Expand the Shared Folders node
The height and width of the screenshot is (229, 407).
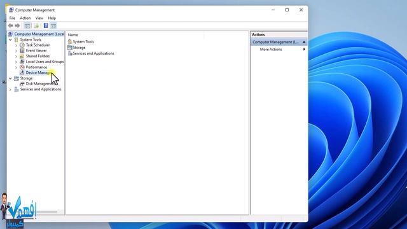click(x=16, y=56)
